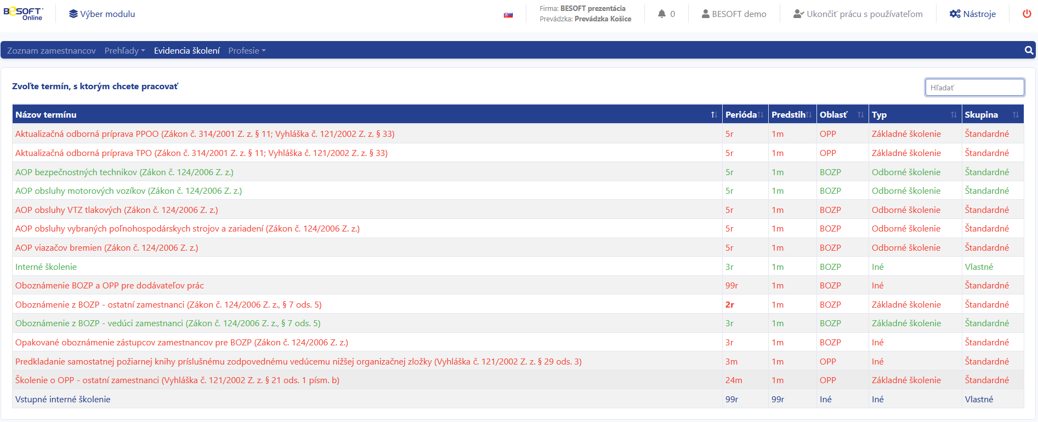Click the search magnifier in the navigation bar
1038x422 pixels.
coord(1029,50)
